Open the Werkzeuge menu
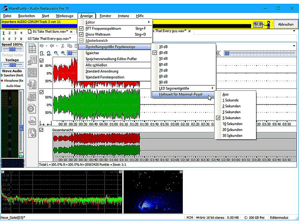Viewport: 299px width, 224px height. click(65, 16)
